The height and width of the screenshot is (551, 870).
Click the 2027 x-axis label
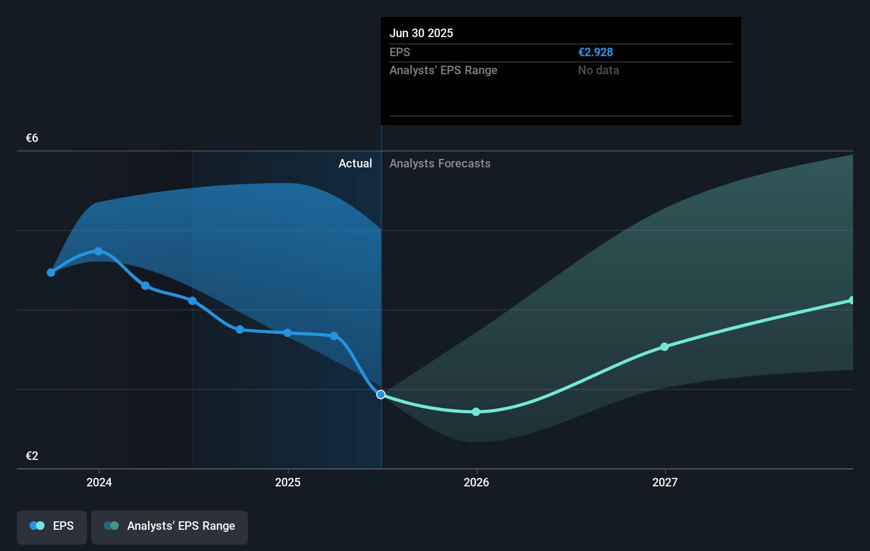665,483
